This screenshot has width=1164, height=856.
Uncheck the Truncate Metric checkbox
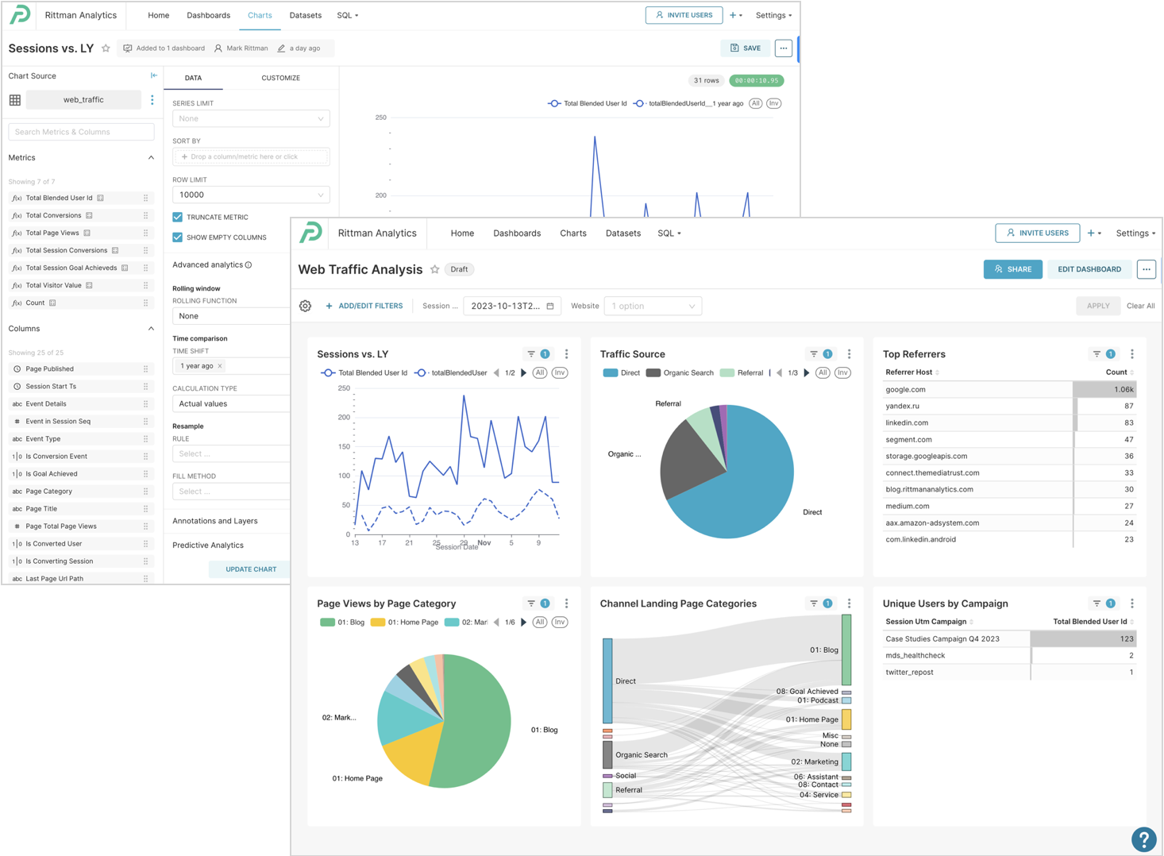click(178, 217)
